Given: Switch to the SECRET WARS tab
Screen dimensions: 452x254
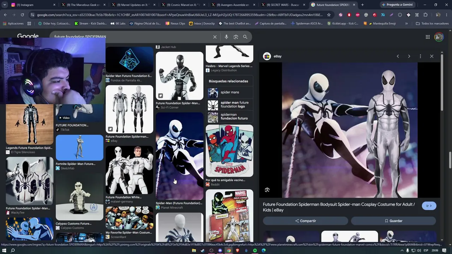Looking at the screenshot, I should 283,5.
